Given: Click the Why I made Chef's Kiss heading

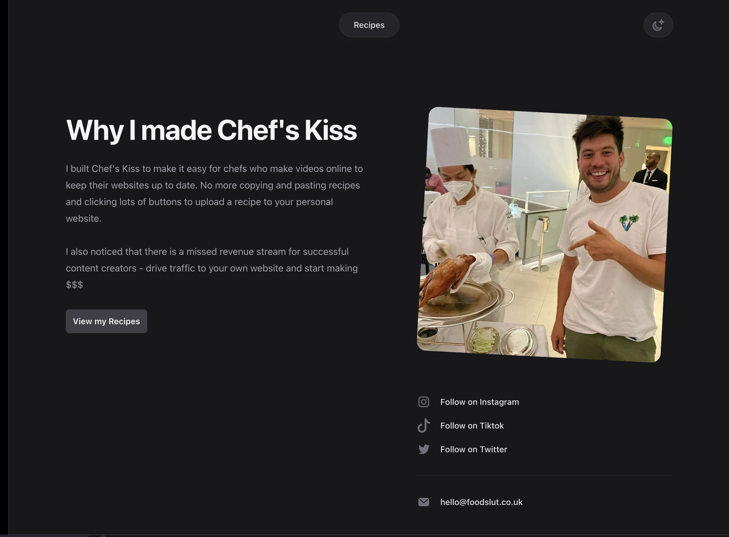Looking at the screenshot, I should point(211,130).
